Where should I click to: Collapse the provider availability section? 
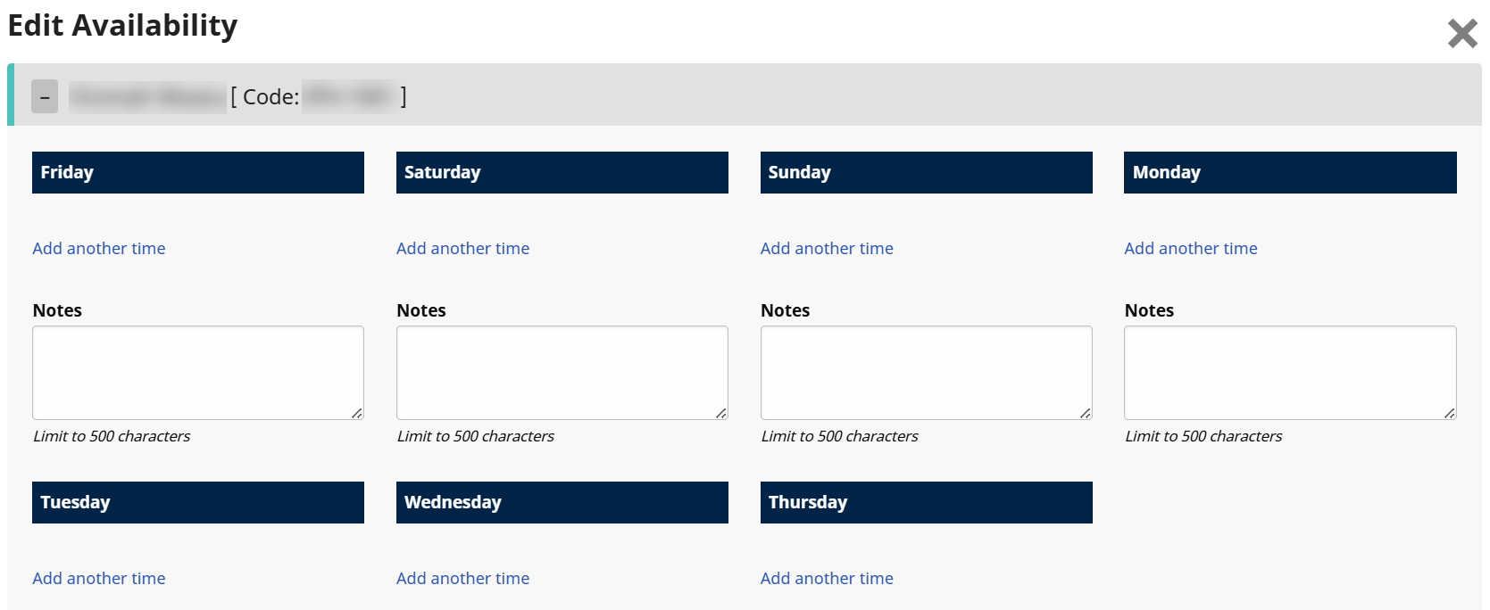pyautogui.click(x=45, y=96)
